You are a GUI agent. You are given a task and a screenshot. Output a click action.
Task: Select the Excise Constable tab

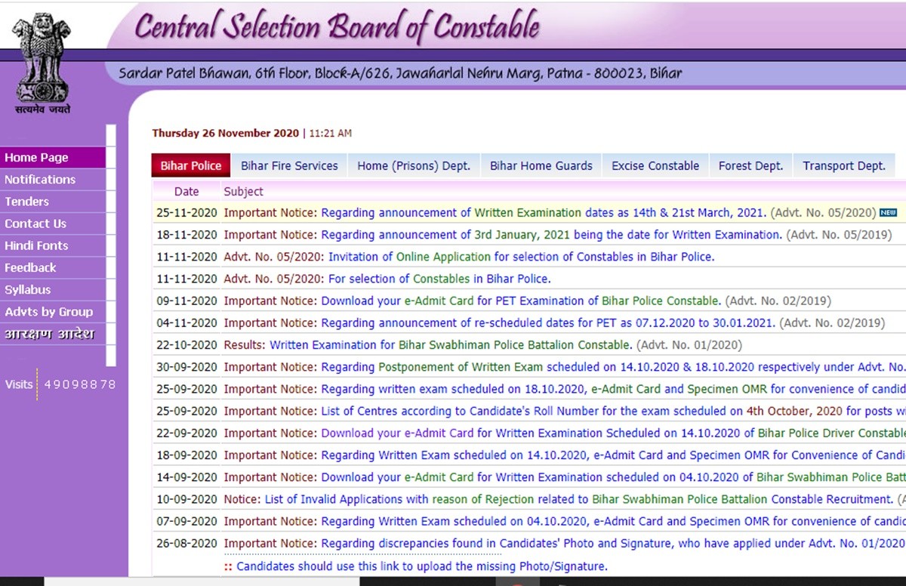pos(655,166)
